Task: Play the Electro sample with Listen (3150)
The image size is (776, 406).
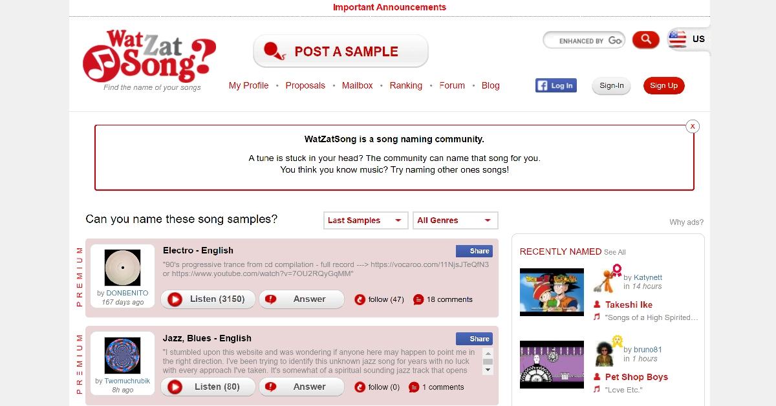Action: coord(208,299)
